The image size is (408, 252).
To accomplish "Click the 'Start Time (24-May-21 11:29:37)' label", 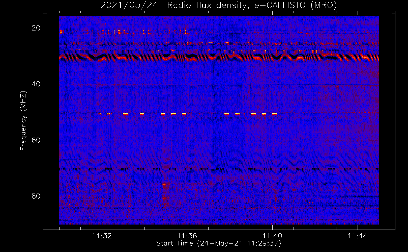I will pyautogui.click(x=219, y=243).
